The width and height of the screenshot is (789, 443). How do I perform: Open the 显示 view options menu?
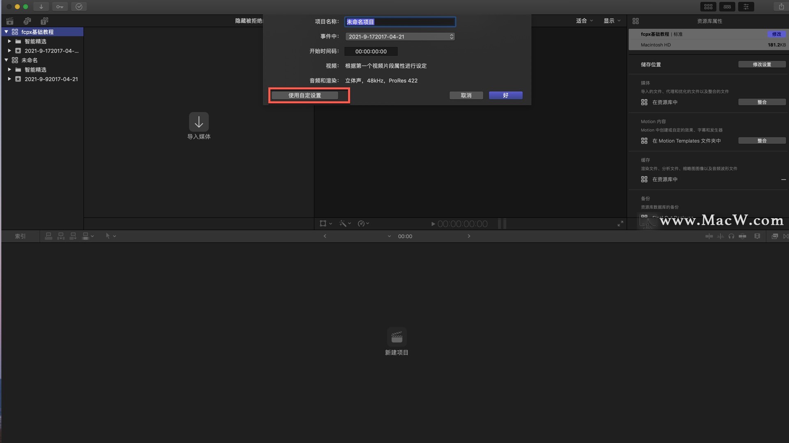pyautogui.click(x=611, y=21)
